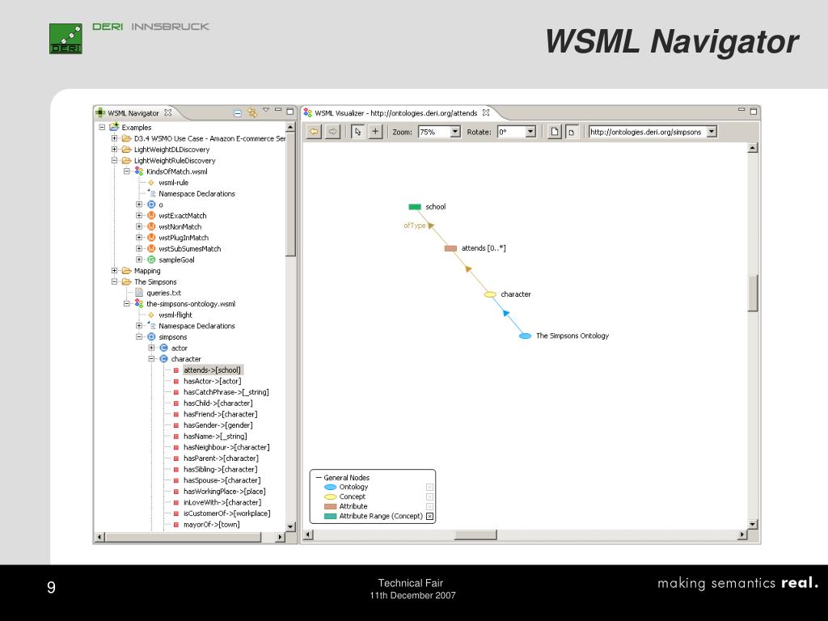828x621 pixels.
Task: Toggle the Ontology legend checkbox
Action: click(x=429, y=487)
